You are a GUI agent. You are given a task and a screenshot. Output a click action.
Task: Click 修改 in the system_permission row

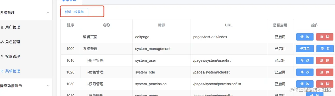pos(305,84)
